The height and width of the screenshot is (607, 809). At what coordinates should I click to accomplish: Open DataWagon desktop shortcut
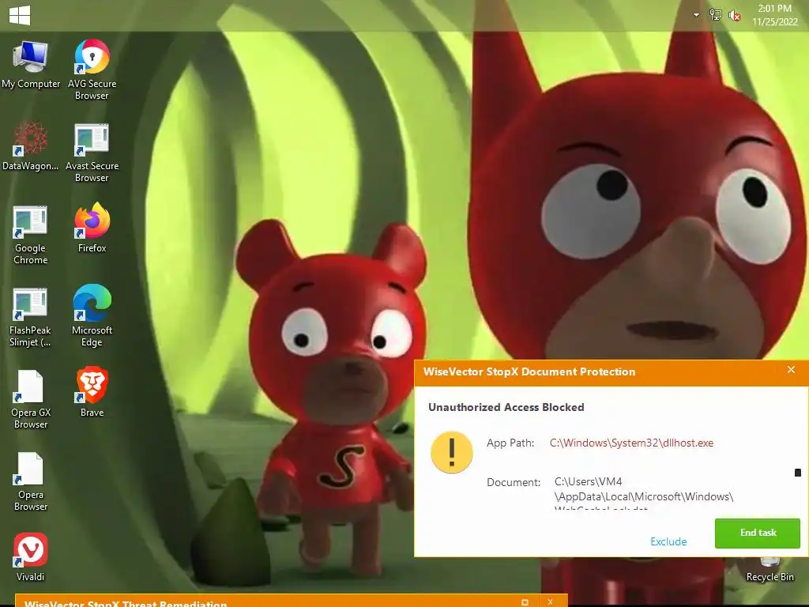pyautogui.click(x=31, y=146)
